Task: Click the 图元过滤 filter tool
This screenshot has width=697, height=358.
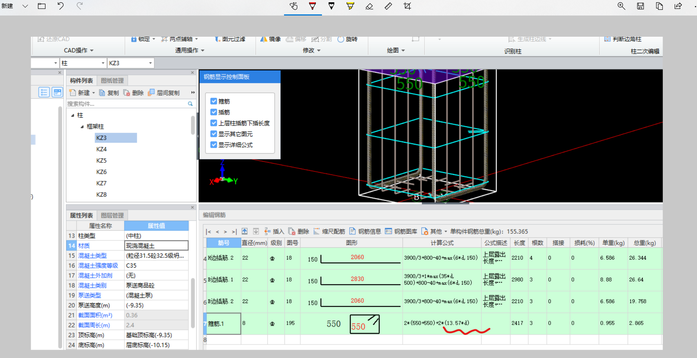Action: click(x=230, y=39)
